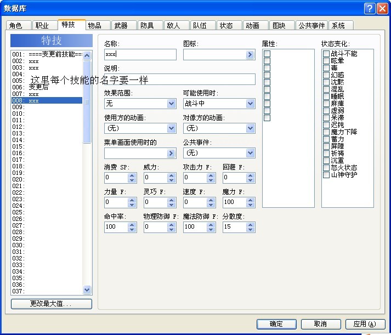Select skill row 007: xxx

pyautogui.click(x=47, y=94)
